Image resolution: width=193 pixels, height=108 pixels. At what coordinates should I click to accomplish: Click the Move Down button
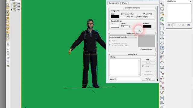148,74
